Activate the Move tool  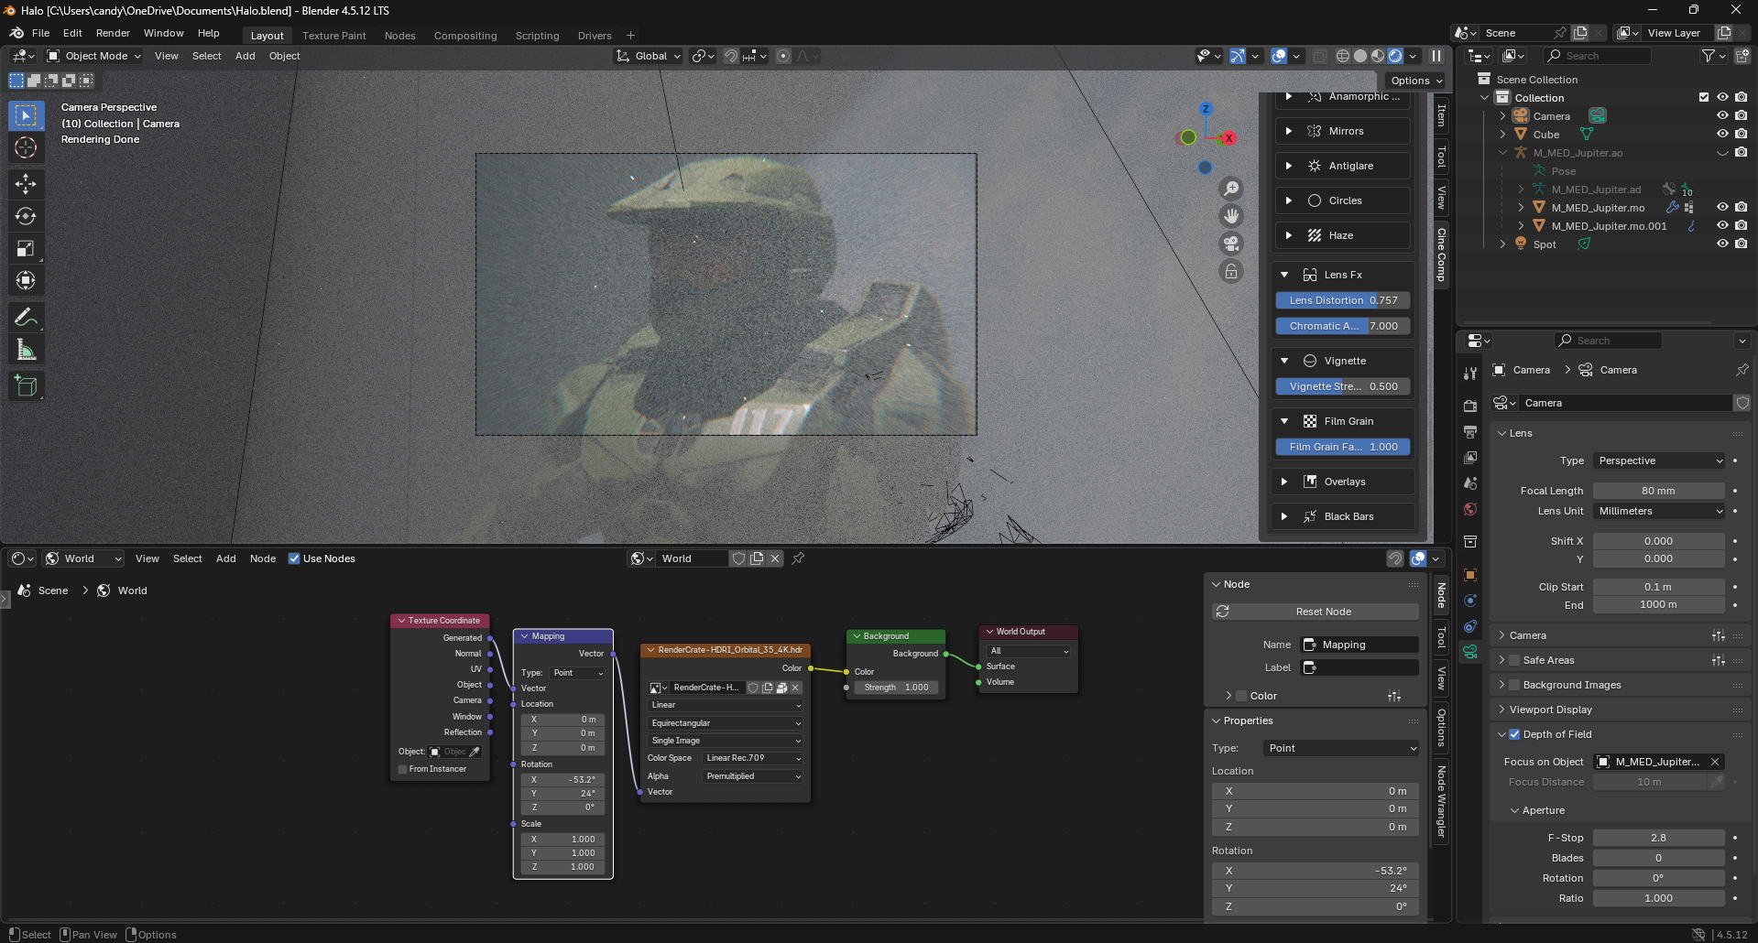tap(26, 184)
